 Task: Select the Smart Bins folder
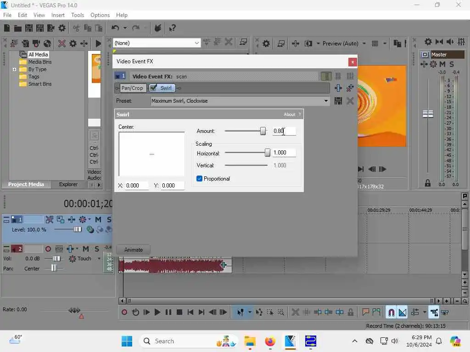(40, 84)
